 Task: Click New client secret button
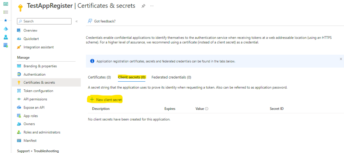click(106, 100)
